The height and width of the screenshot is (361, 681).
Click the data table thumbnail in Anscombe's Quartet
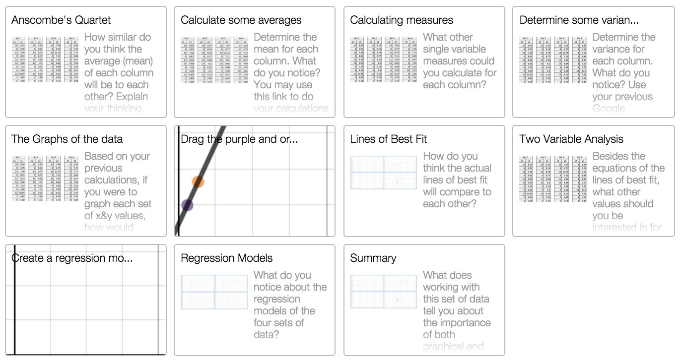click(x=45, y=60)
